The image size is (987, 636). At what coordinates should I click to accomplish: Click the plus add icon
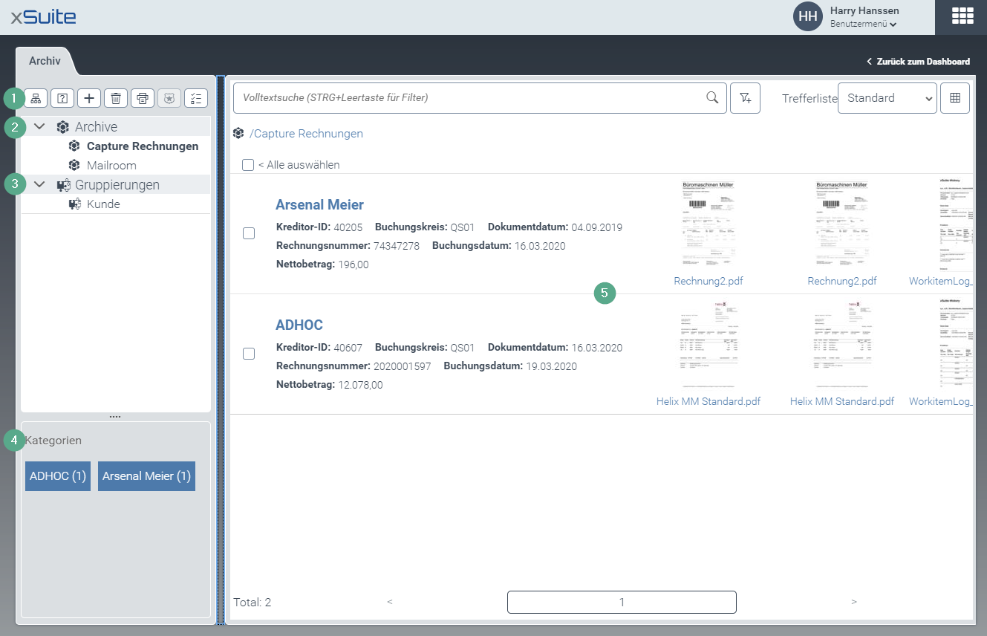(89, 98)
